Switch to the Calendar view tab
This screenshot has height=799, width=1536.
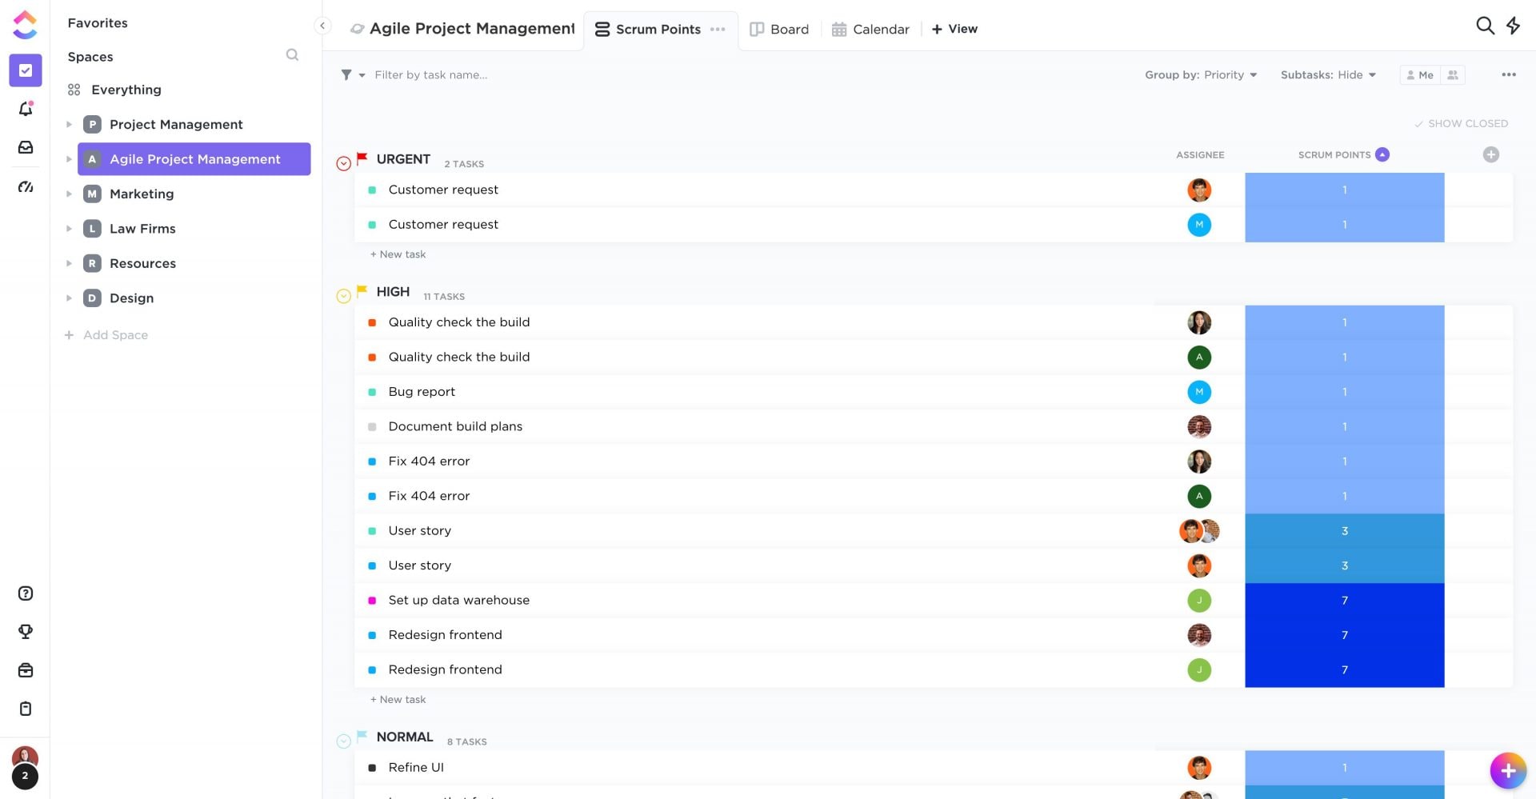click(870, 30)
